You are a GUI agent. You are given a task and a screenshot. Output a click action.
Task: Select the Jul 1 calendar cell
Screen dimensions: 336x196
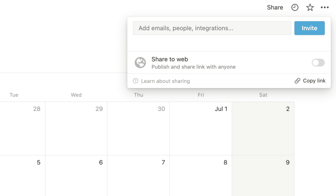click(x=200, y=129)
